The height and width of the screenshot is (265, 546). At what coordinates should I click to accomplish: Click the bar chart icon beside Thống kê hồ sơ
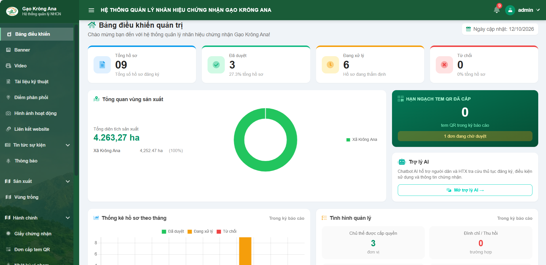(96, 218)
